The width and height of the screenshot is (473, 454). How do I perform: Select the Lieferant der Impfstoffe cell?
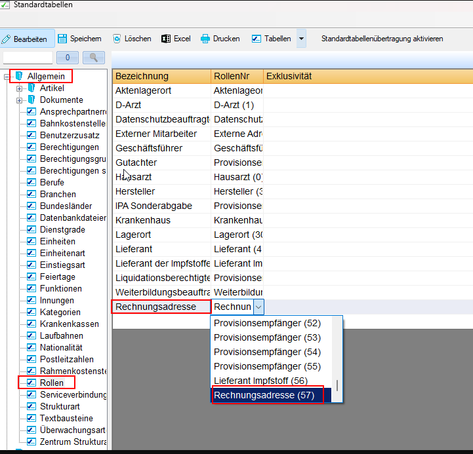[x=161, y=263]
